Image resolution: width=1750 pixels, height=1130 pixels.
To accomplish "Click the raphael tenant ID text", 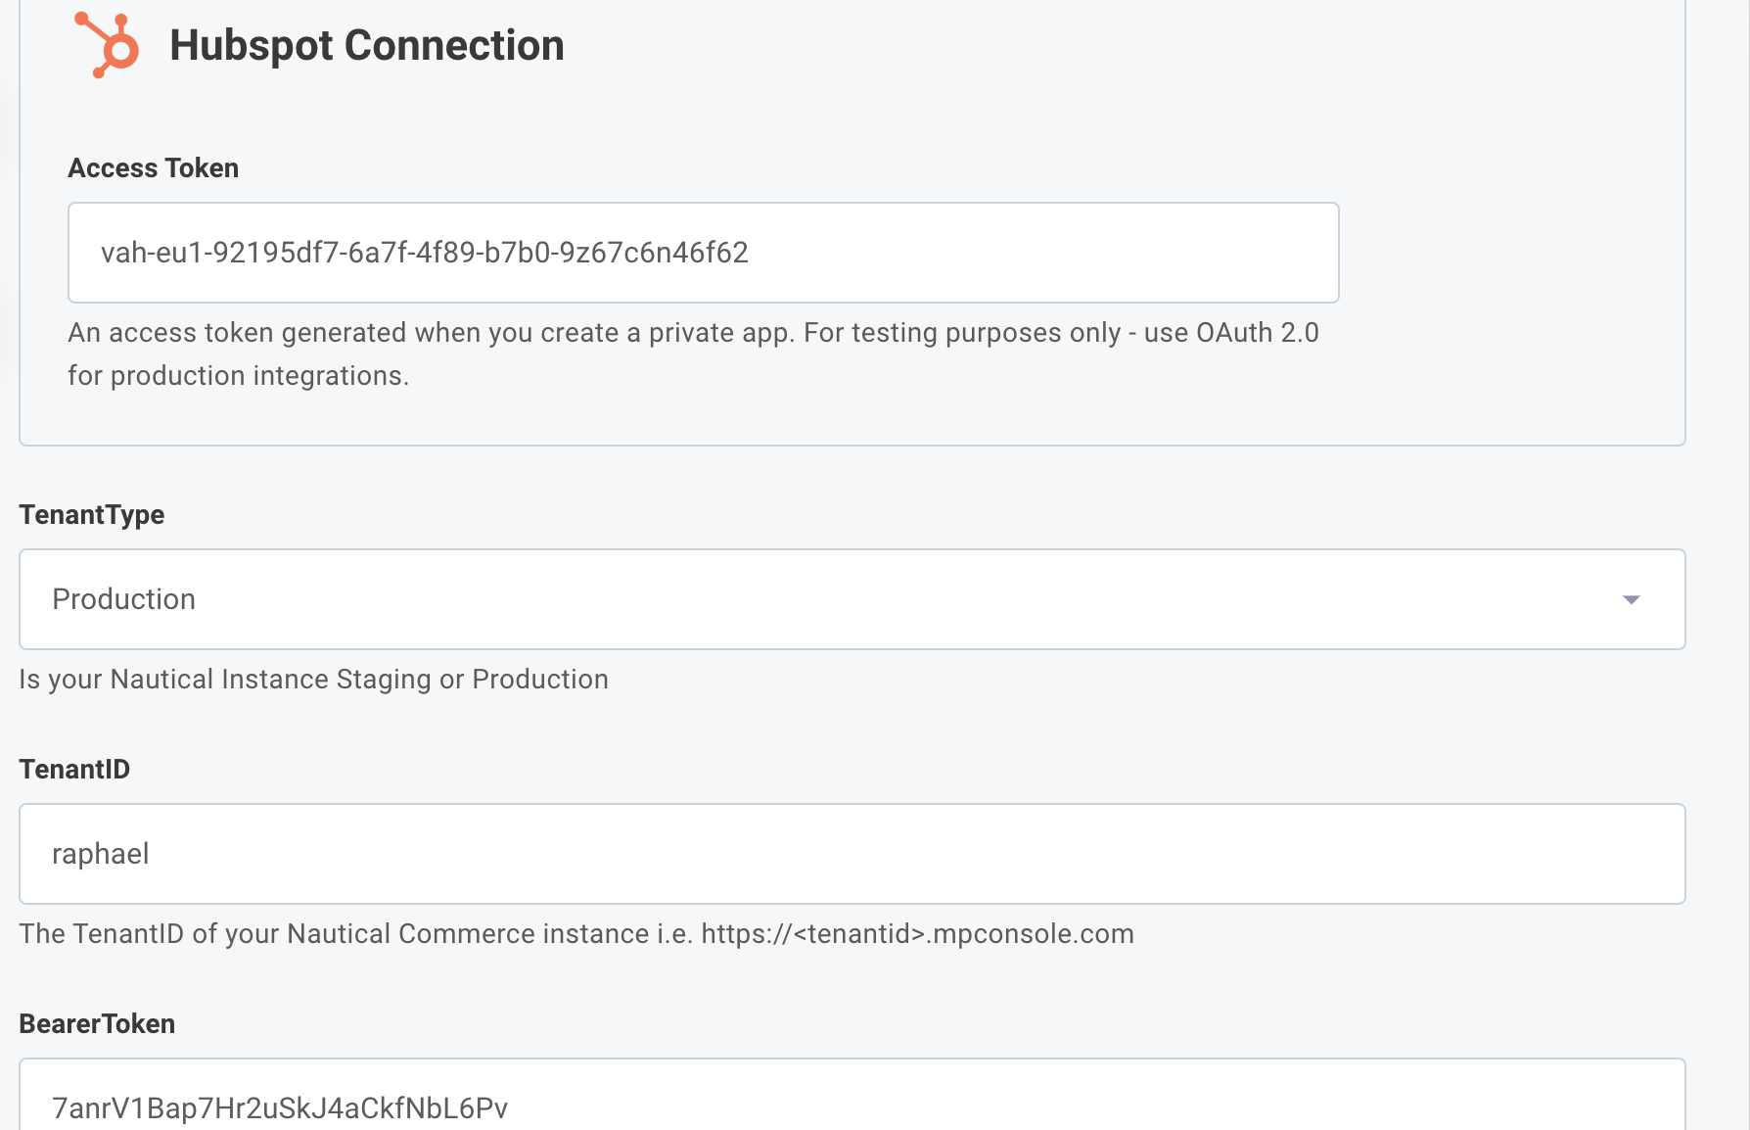I will (x=100, y=853).
